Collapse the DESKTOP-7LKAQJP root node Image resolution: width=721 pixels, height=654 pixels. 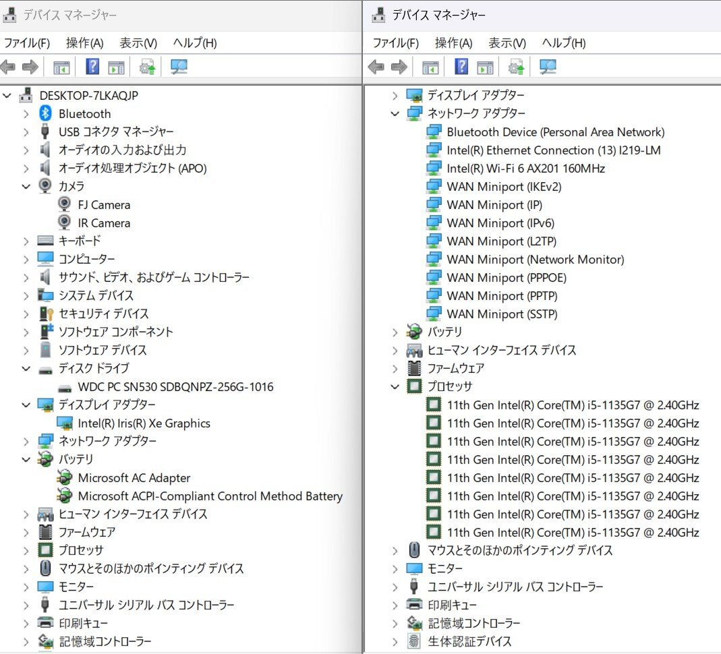pyautogui.click(x=7, y=96)
